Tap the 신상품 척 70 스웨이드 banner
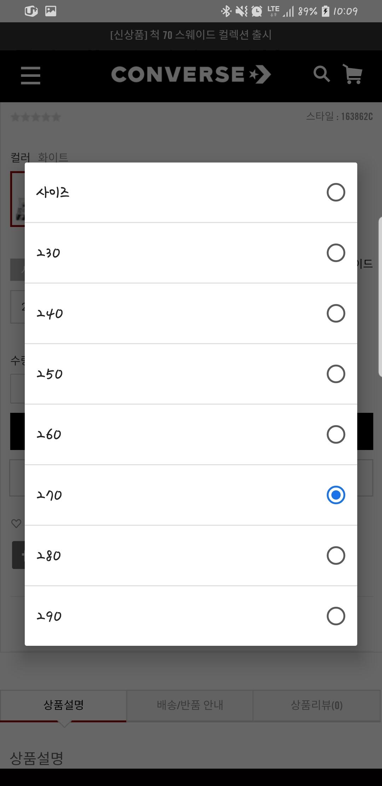Viewport: 382px width, 786px height. pos(191,35)
